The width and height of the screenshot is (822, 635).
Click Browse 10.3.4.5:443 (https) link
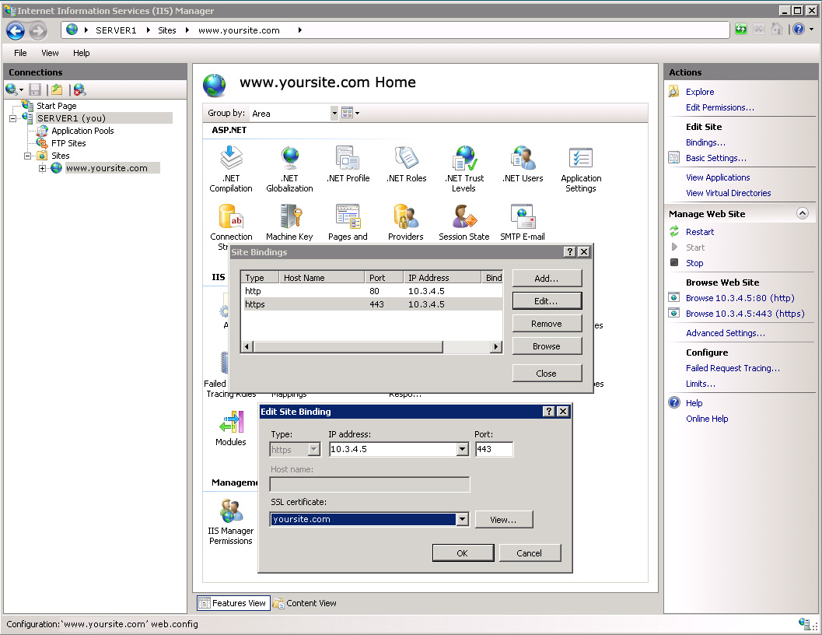click(745, 314)
